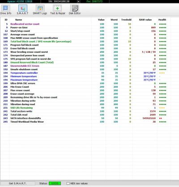This screenshot has height=187, width=179.
Task: Click the two-dot health rating for SATA downshifts
Action: [x=161, y=119]
